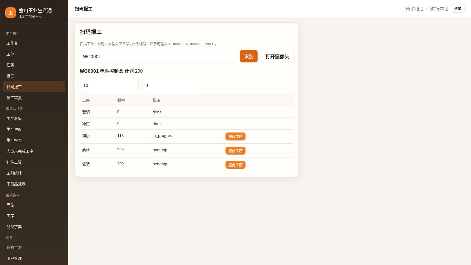Click the quantity field showing 10
Image resolution: width=471 pixels, height=265 pixels.
click(x=109, y=85)
